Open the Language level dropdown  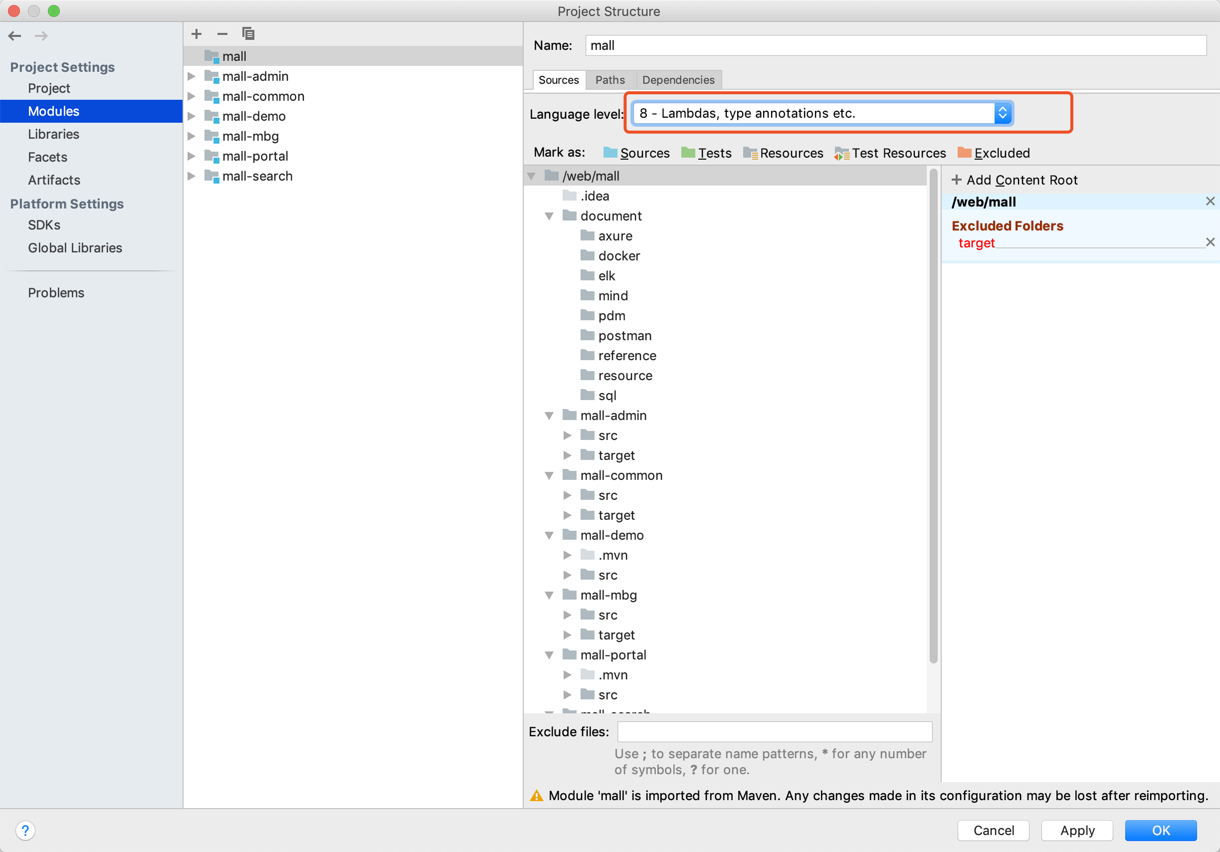(1002, 113)
